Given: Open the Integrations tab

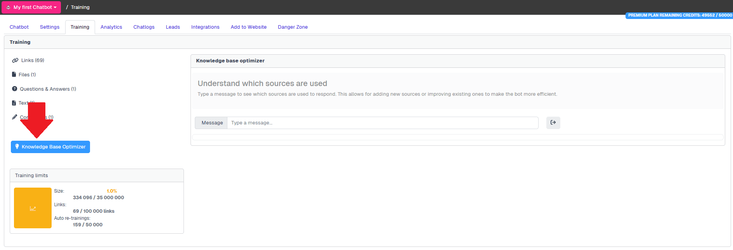Looking at the screenshot, I should (x=205, y=27).
